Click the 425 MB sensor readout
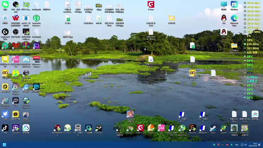The image size is (263, 148). click(x=252, y=52)
